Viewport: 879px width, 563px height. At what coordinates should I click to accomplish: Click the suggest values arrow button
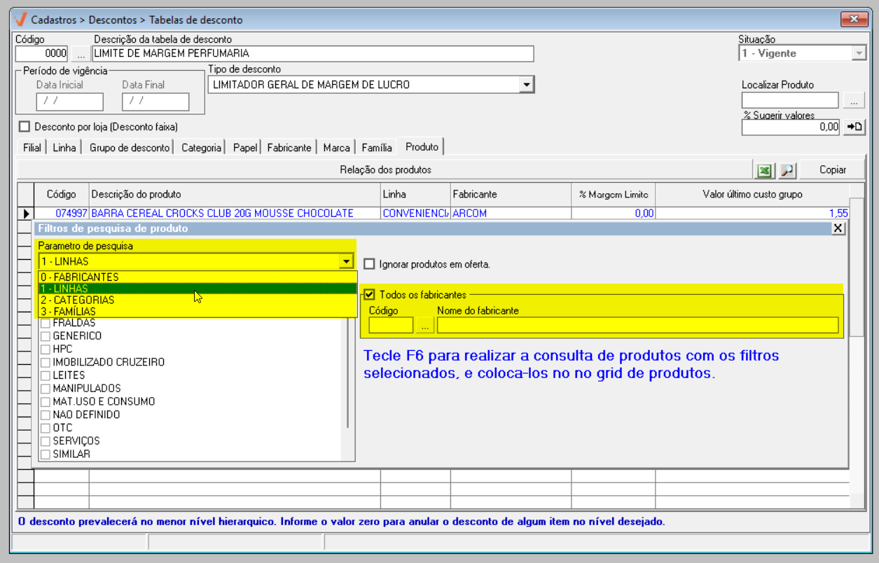point(854,127)
